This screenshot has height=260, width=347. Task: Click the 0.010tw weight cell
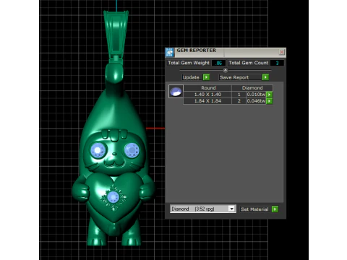tap(256, 95)
